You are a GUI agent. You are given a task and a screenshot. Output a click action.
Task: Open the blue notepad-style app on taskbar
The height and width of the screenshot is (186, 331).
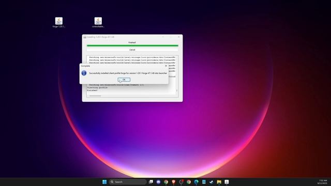204,182
